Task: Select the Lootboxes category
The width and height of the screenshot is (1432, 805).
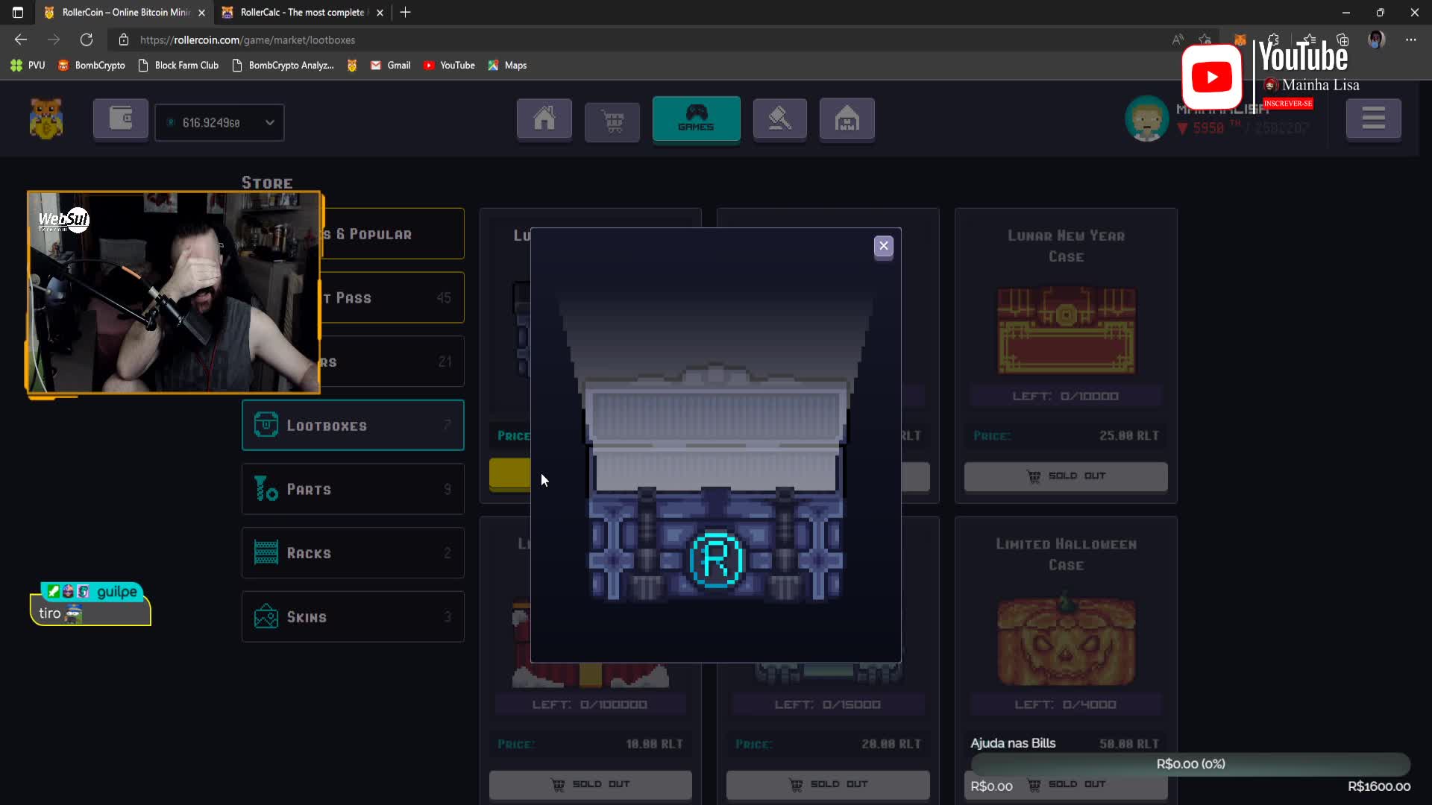Action: [353, 425]
